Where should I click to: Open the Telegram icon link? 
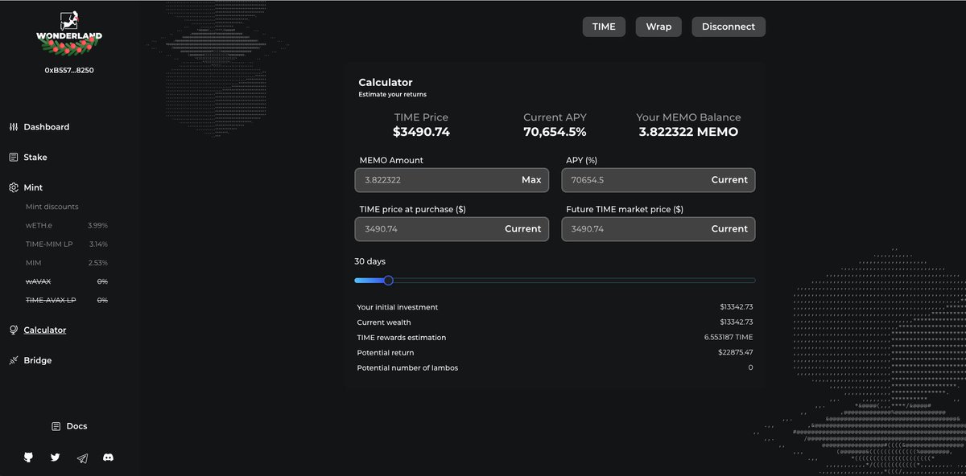click(x=82, y=458)
